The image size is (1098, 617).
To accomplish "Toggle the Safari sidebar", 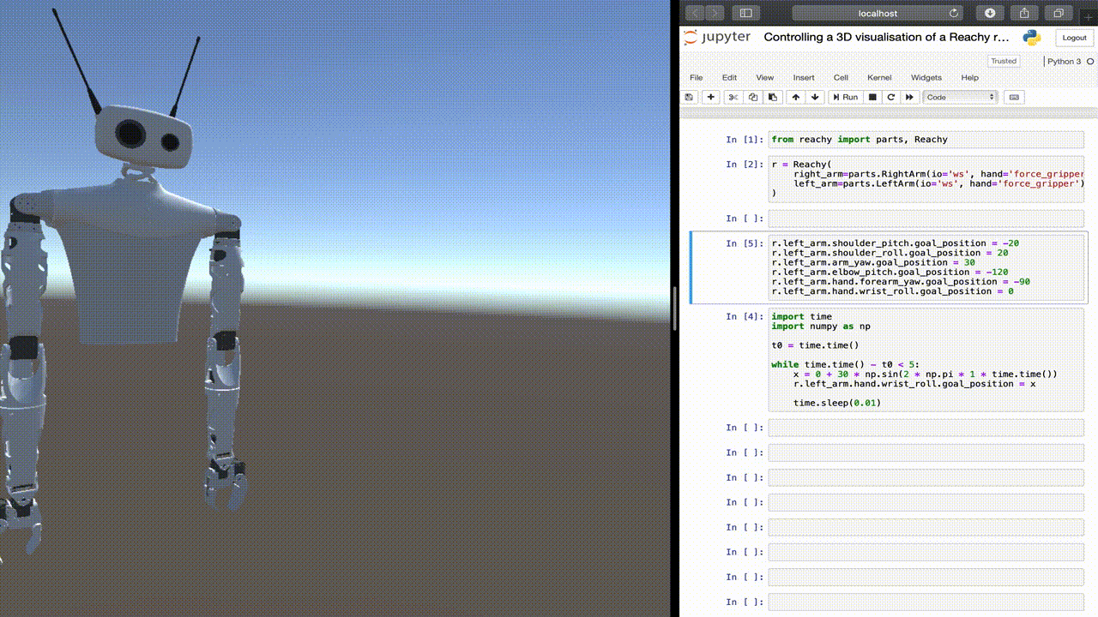I will [x=745, y=13].
